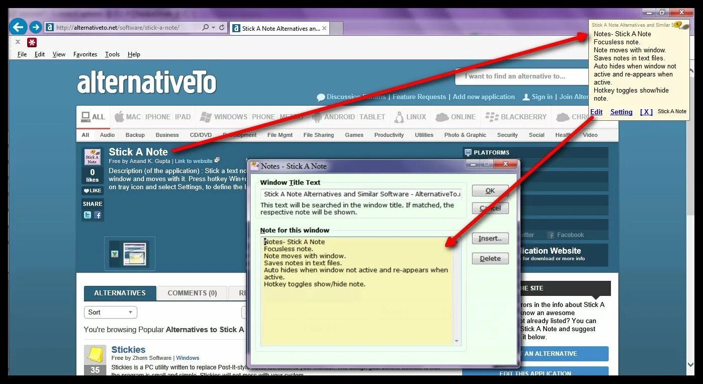The image size is (703, 384).
Task: Click the magnifier search icon in address bar
Action: (x=205, y=28)
